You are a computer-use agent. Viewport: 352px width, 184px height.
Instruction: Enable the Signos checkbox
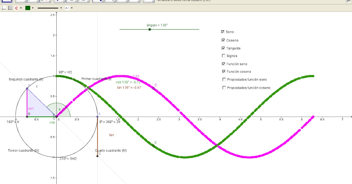(224, 55)
